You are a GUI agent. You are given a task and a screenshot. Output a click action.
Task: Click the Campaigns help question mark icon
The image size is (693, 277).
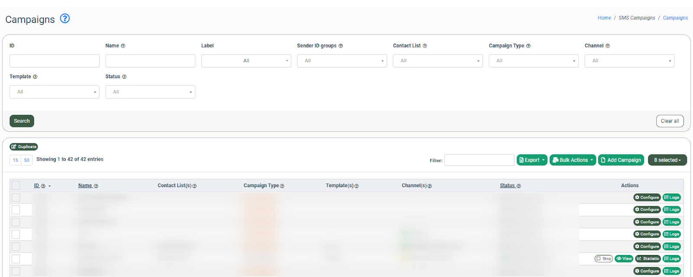click(x=65, y=19)
